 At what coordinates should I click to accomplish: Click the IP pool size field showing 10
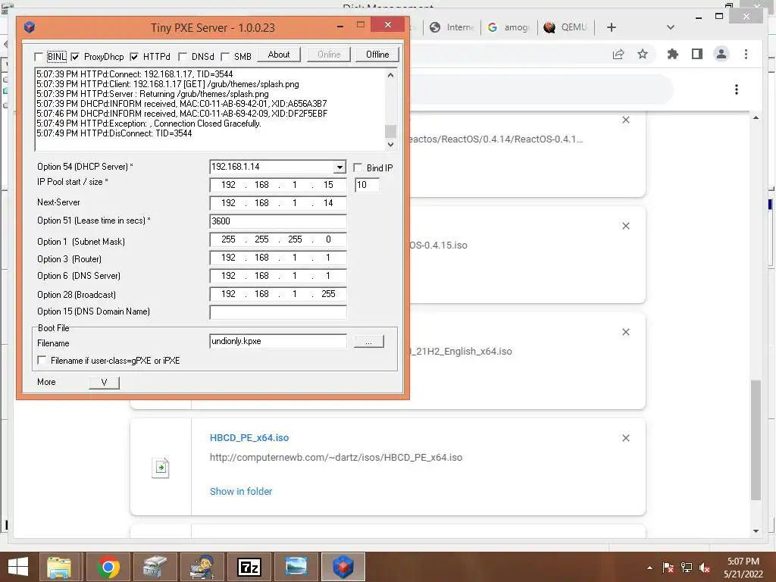(368, 185)
